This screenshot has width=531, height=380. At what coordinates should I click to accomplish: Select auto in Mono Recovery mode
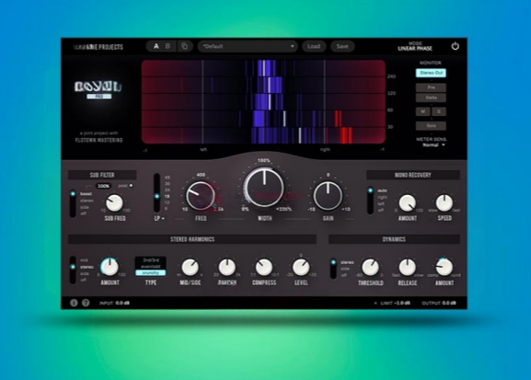[x=382, y=190]
